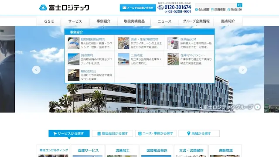
Task: Click the 輸配送統合 thumbnail
Action: click(74, 75)
